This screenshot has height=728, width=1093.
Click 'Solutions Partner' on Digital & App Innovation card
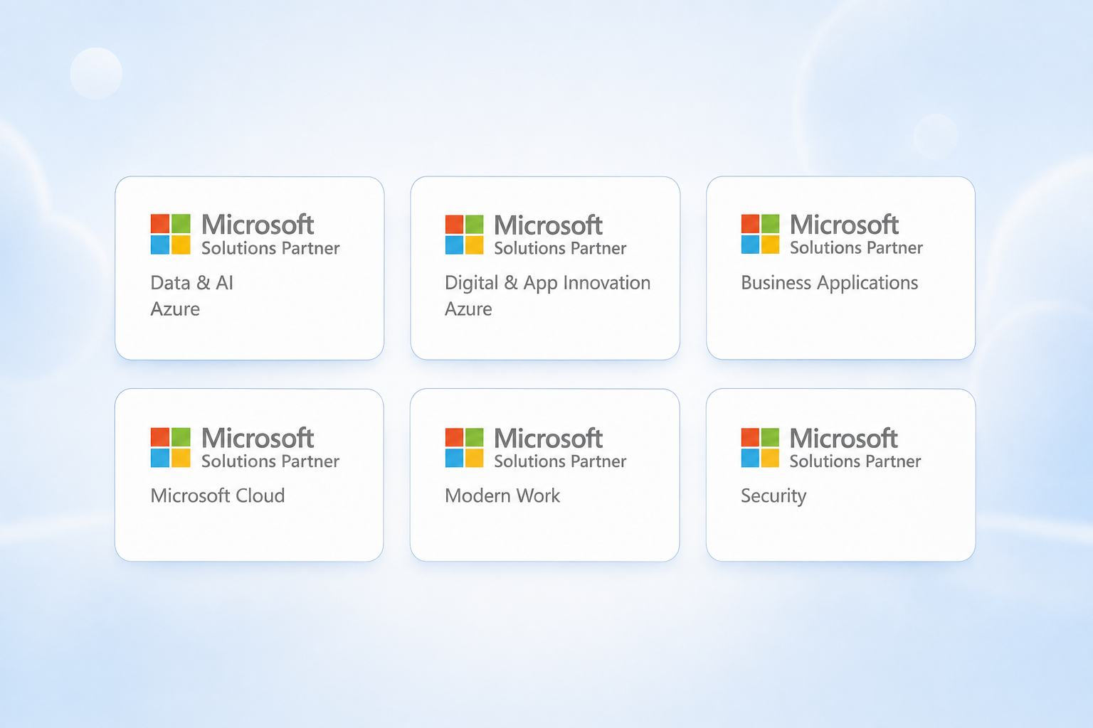(x=560, y=248)
